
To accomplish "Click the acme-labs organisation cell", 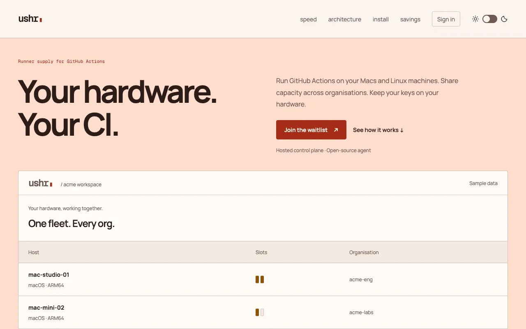I will point(361,313).
